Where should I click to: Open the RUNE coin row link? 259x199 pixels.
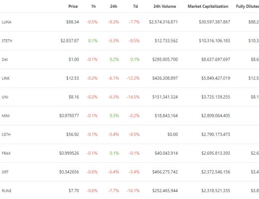point(6,191)
